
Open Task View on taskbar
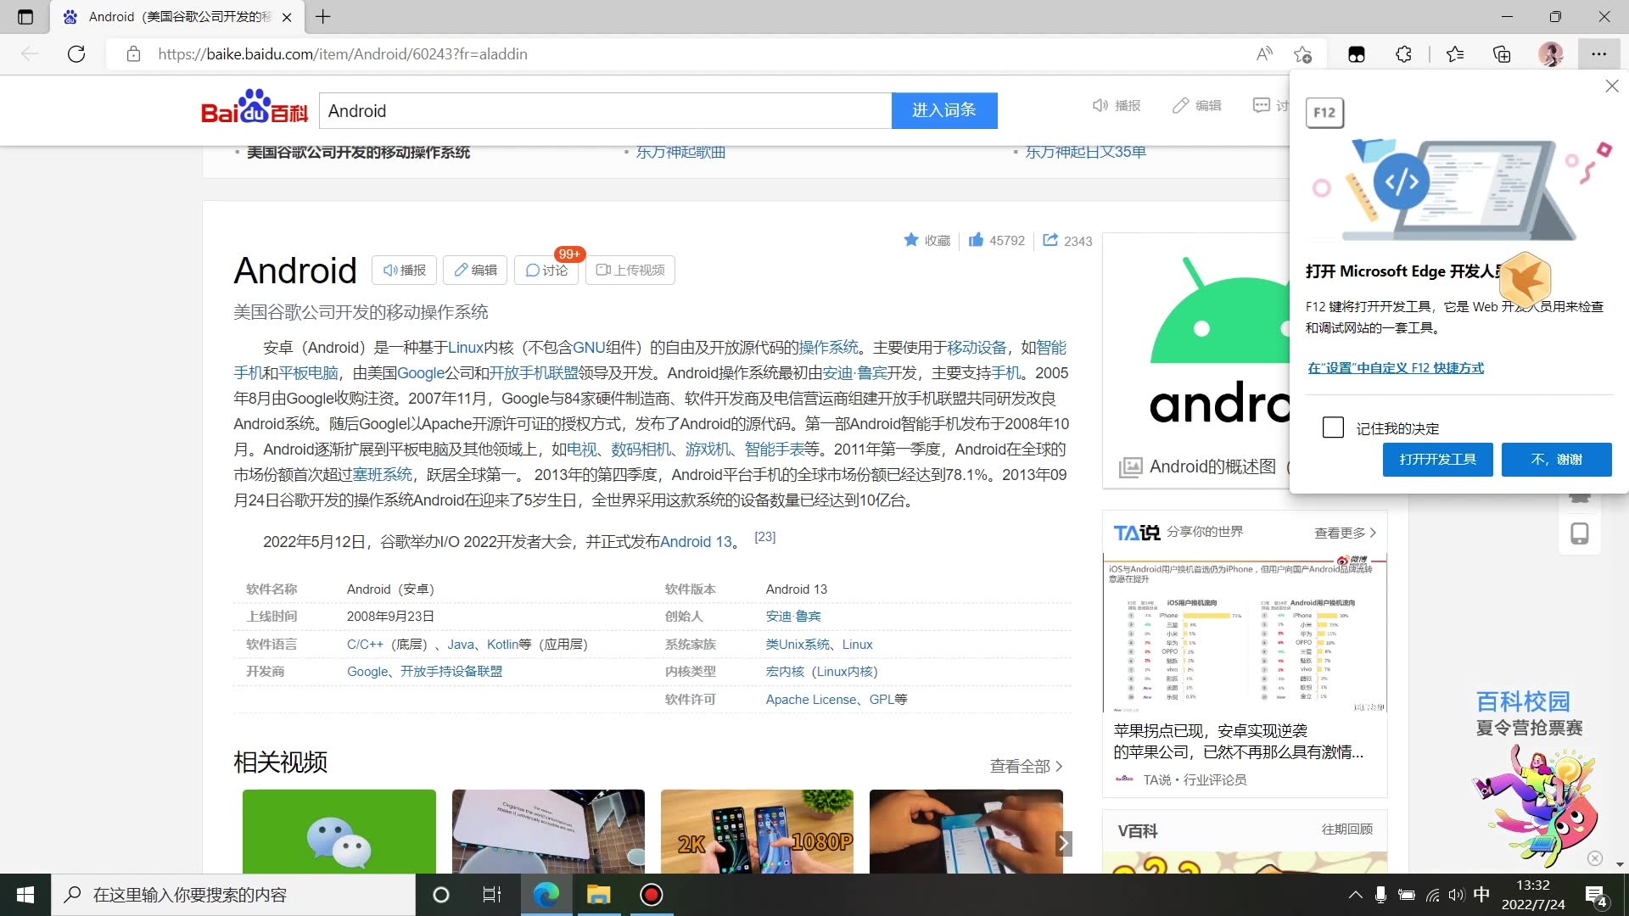point(492,895)
